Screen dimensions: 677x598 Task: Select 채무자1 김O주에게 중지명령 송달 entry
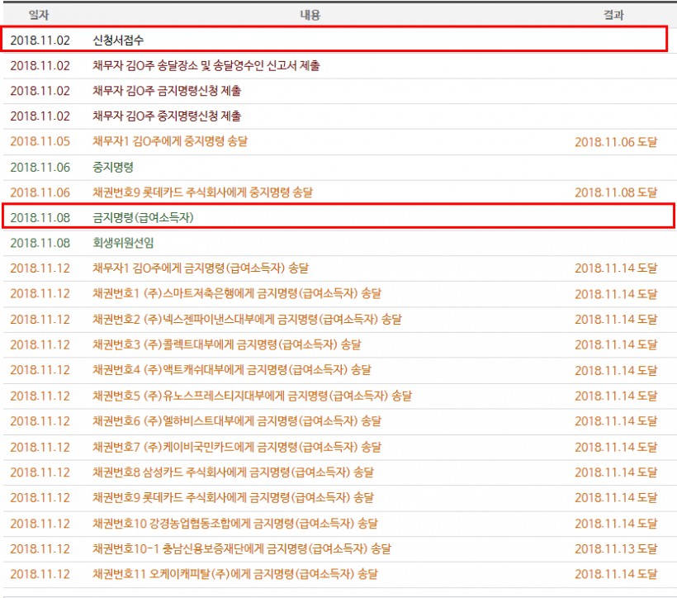(170, 141)
